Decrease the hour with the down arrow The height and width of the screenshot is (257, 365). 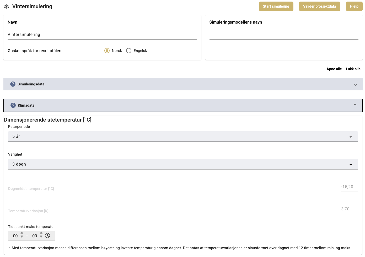[22, 237]
